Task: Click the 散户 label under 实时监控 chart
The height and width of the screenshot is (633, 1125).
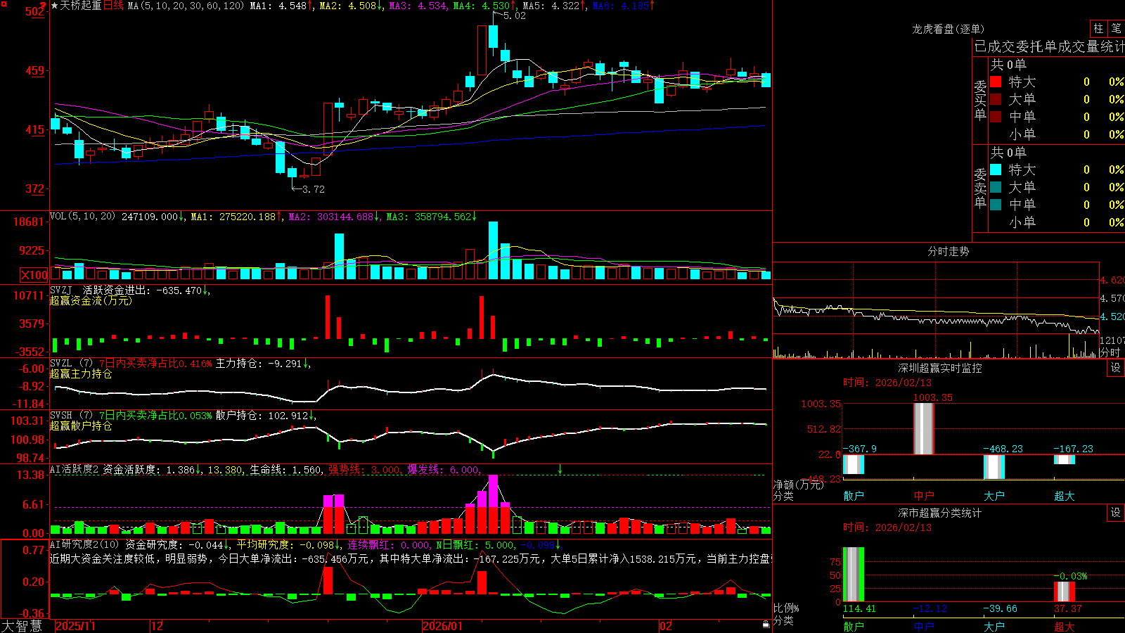Action: pyautogui.click(x=854, y=496)
